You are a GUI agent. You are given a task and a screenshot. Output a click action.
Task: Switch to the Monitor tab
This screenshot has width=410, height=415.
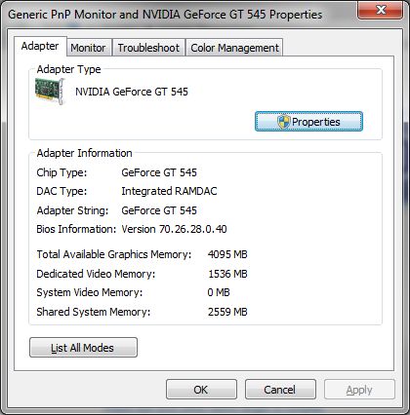tap(88, 48)
